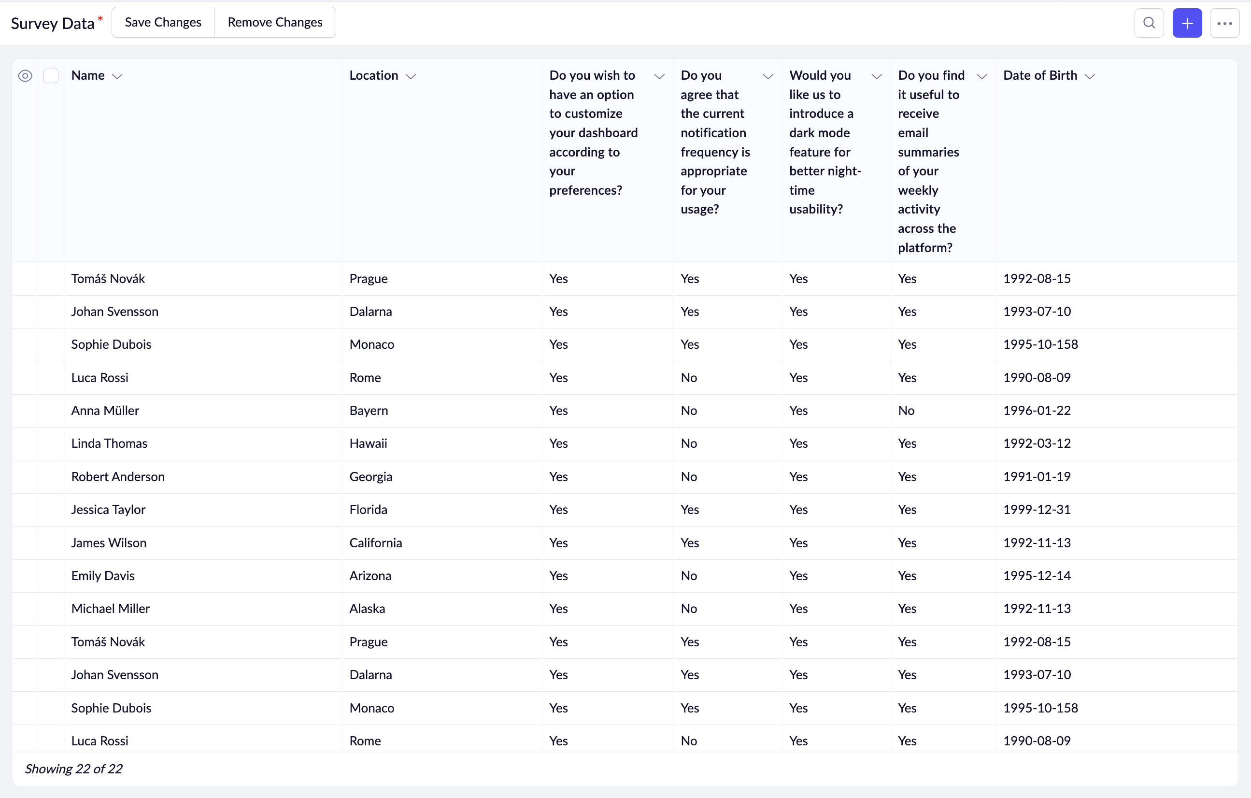Screen dimensions: 1251x798
Task: Open the Location column dropdown chevron
Action: point(411,76)
